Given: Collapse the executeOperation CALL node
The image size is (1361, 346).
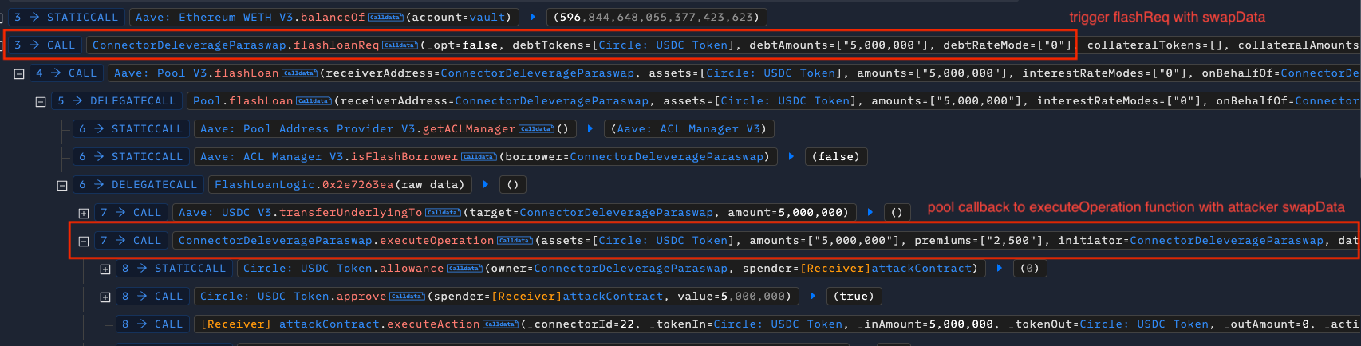Looking at the screenshot, I should pos(84,241).
